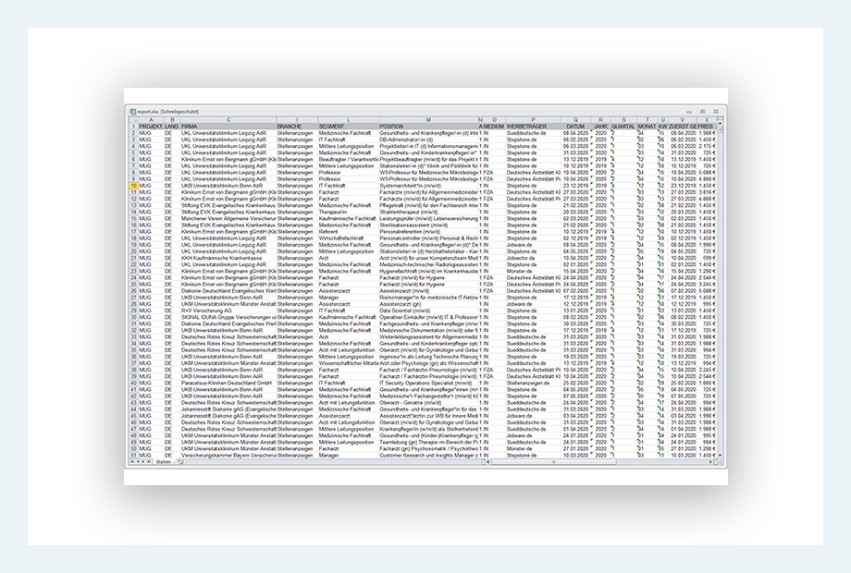This screenshot has width=851, height=573.
Task: Click the 'Customer Research and Insights Manager' cell
Action: 428,456
